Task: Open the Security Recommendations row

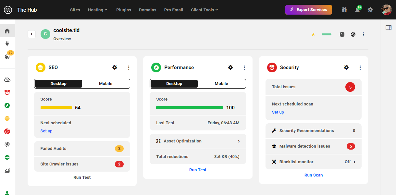Action: [314, 131]
